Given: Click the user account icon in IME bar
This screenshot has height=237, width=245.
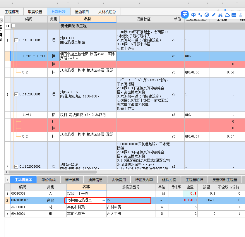Looking at the screenshot, I should click(241, 15).
